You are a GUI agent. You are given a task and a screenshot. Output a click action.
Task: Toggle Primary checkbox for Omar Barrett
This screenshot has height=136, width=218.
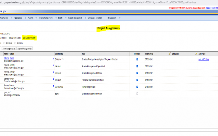point(137,80)
